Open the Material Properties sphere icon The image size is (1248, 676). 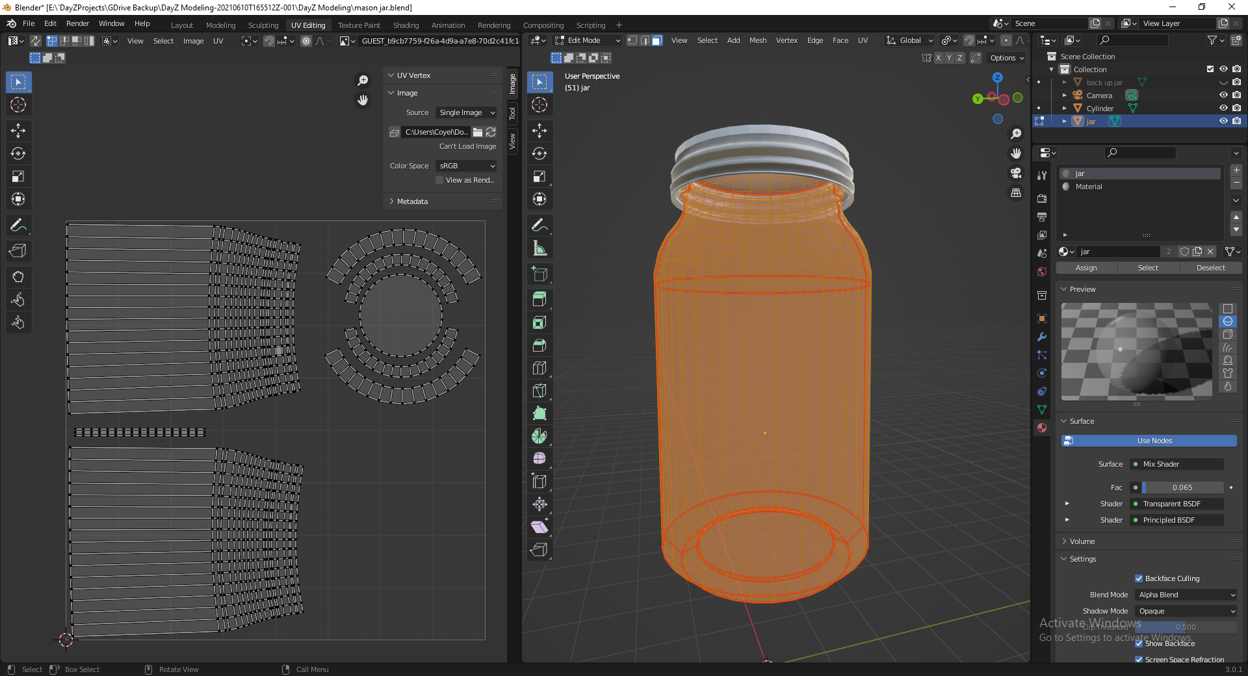tap(1041, 428)
